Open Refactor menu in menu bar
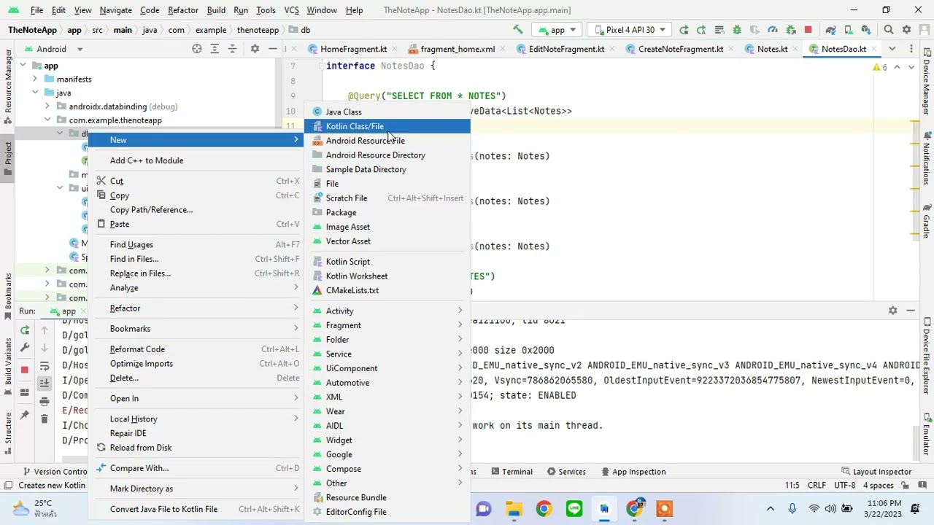Viewport: 934px width, 525px height. click(183, 10)
